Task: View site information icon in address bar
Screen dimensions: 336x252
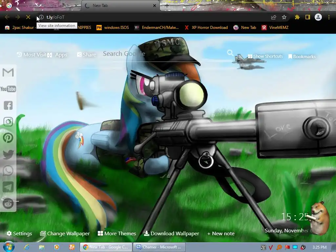Action: pyautogui.click(x=41, y=17)
